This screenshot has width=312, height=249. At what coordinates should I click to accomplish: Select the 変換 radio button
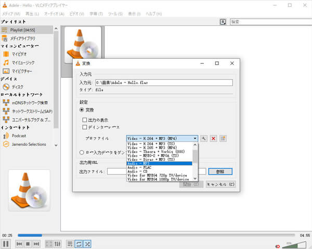coord(82,110)
